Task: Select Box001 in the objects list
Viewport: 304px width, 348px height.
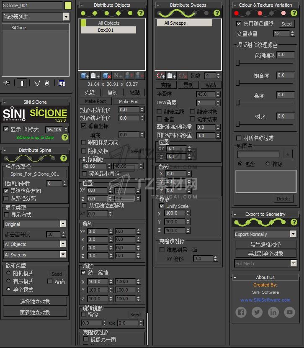Action: tap(108, 30)
